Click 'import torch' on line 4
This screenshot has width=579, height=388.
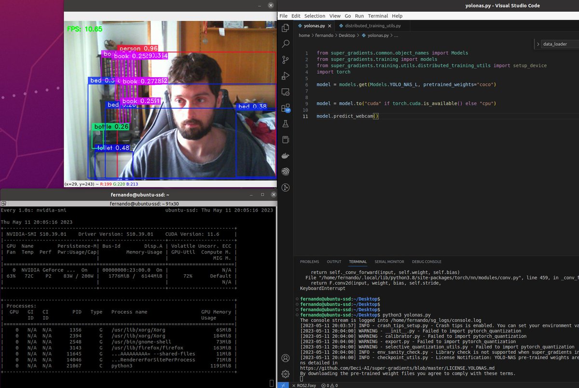coord(333,72)
